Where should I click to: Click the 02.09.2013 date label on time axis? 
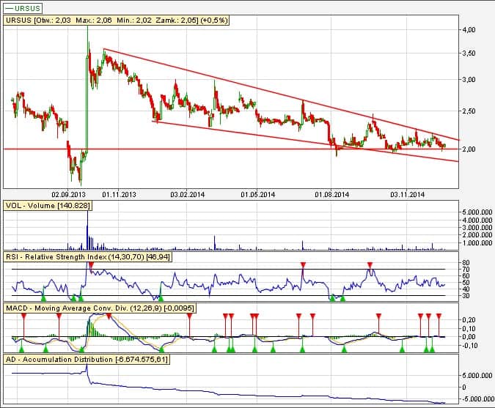(67, 195)
